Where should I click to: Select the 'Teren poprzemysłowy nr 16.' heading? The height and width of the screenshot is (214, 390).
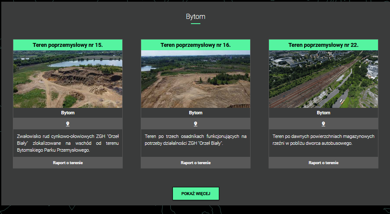(x=196, y=45)
